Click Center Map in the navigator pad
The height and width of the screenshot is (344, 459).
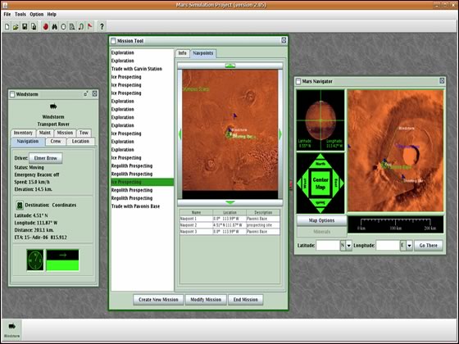click(320, 183)
